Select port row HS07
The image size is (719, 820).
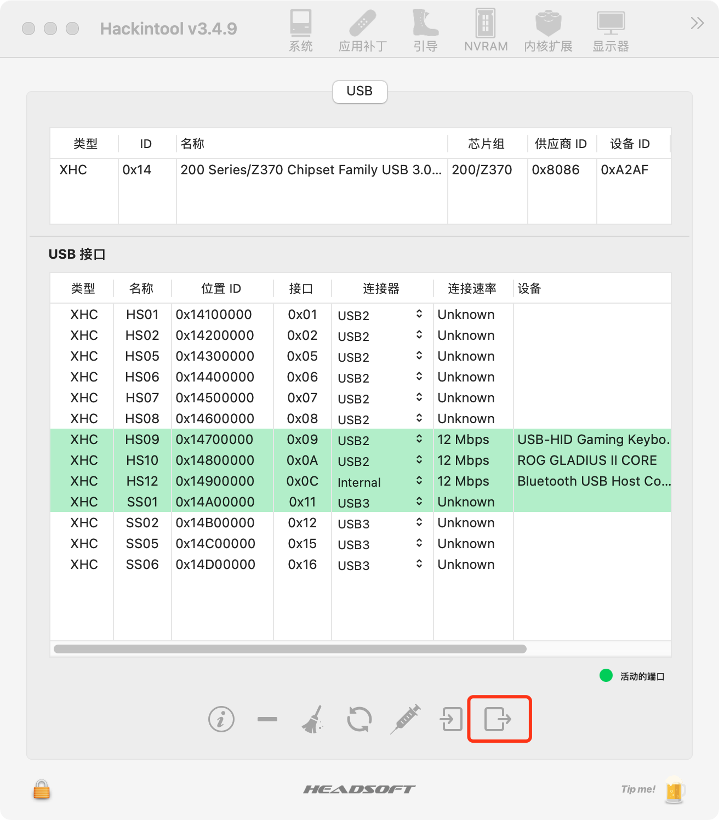pyautogui.click(x=361, y=397)
